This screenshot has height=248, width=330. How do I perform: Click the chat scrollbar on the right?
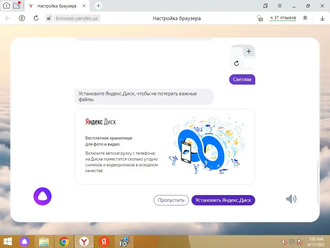pos(318,182)
